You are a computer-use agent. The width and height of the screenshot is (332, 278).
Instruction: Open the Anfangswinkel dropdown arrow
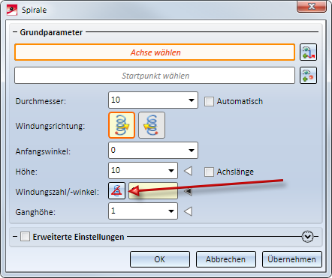tap(192, 151)
